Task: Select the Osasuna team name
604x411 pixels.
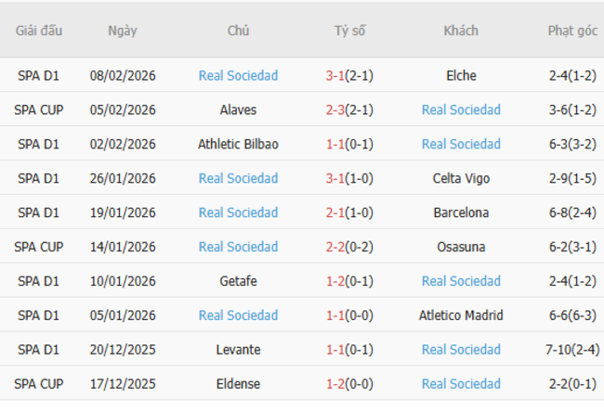Action: click(461, 248)
